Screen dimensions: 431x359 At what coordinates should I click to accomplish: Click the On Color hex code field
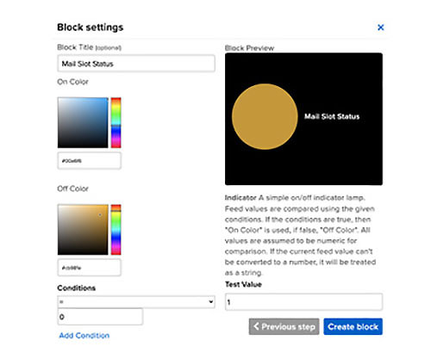90,161
